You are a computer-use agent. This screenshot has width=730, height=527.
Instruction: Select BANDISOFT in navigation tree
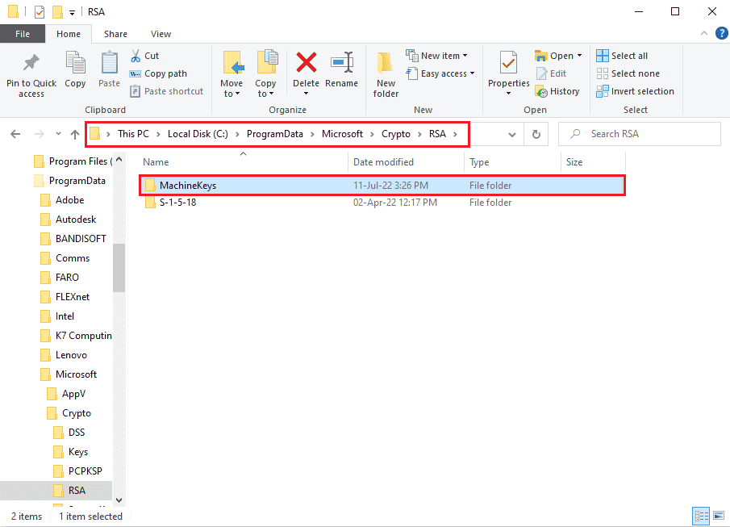tap(81, 239)
